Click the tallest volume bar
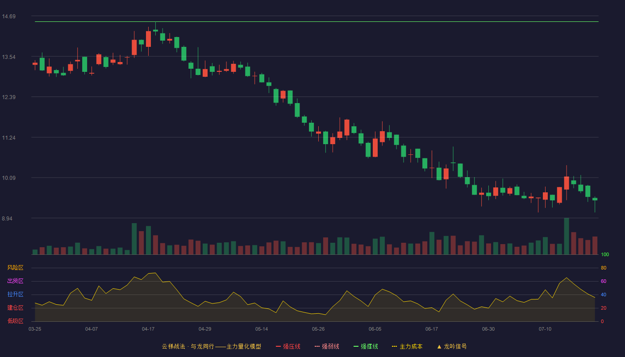Screen dimensions: 625x357 pos(567,236)
